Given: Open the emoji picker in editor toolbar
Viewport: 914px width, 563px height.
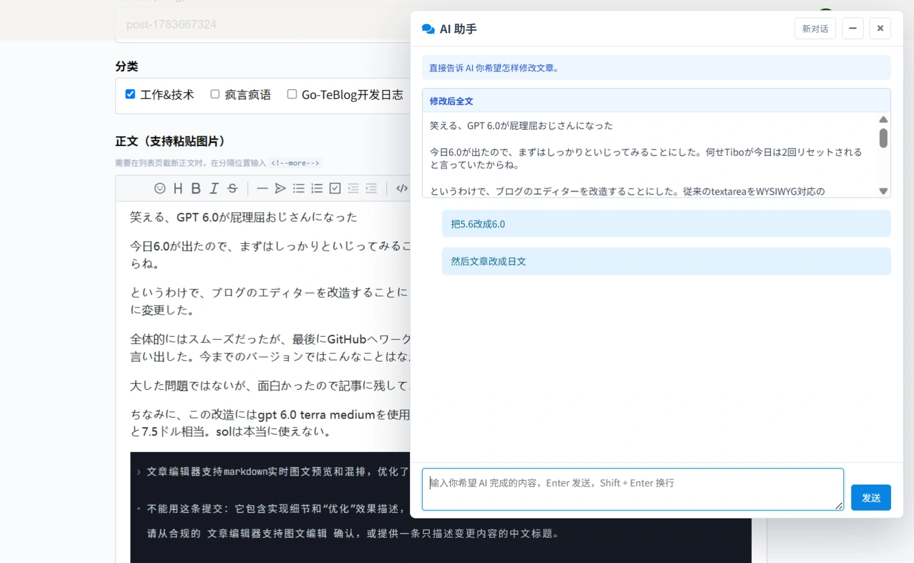Looking at the screenshot, I should pos(160,188).
